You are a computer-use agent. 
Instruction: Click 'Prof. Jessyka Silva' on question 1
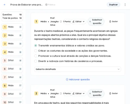pos(54,21)
